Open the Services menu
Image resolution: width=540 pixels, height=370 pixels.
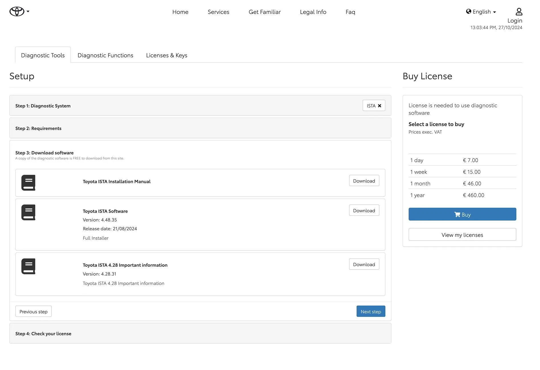pos(218,12)
